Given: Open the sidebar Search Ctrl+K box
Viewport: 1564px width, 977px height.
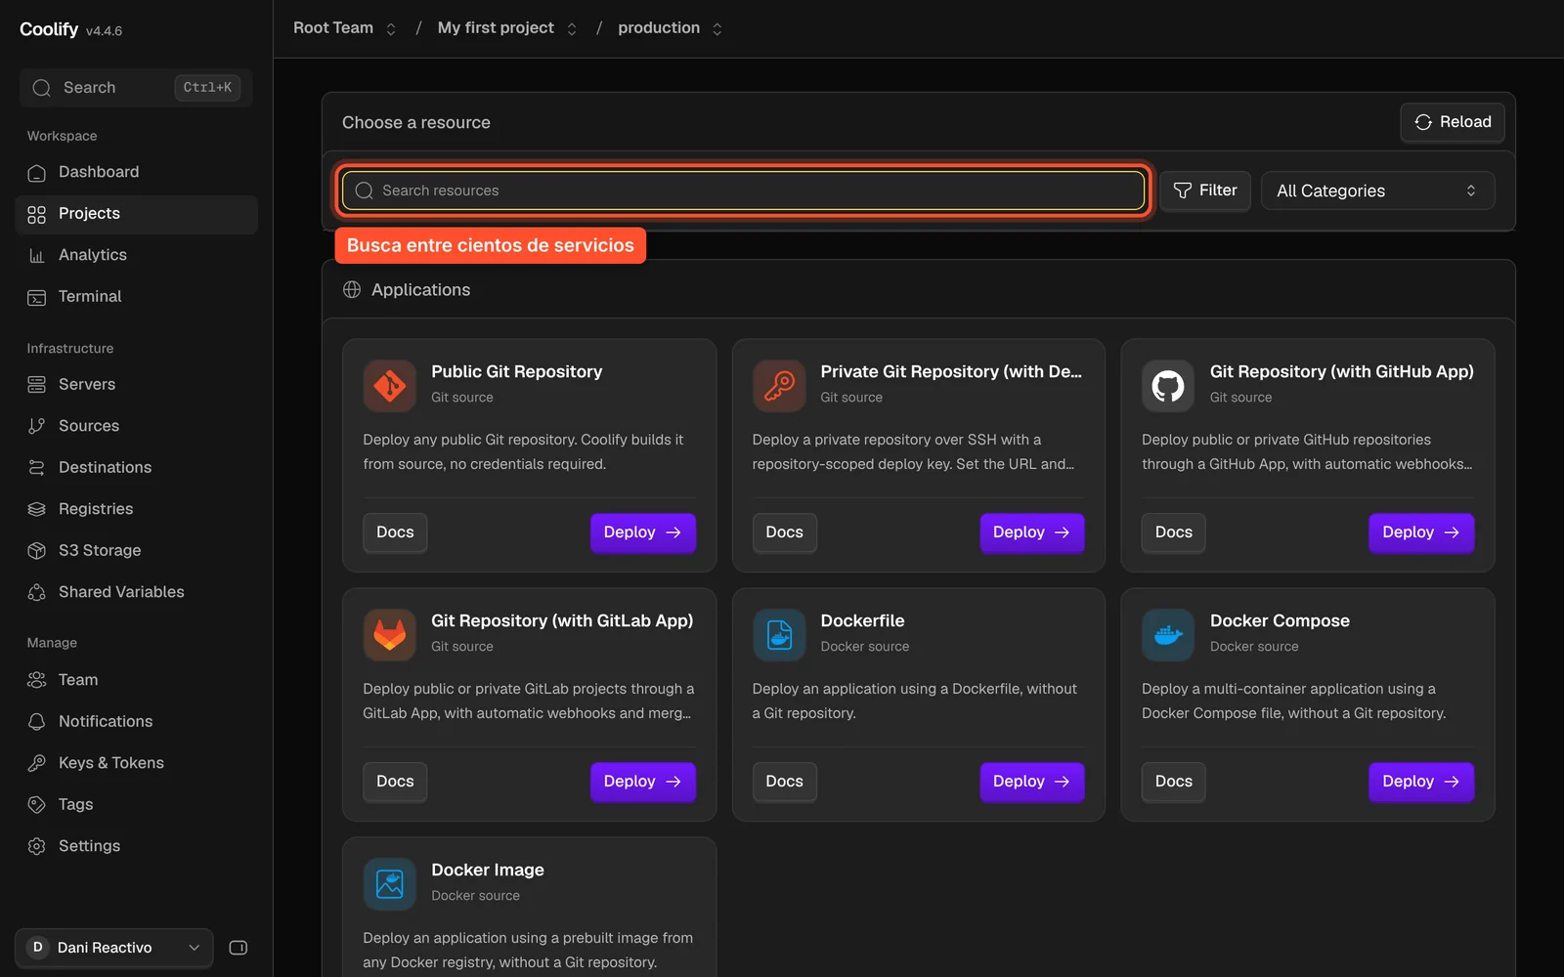Looking at the screenshot, I should pos(136,88).
